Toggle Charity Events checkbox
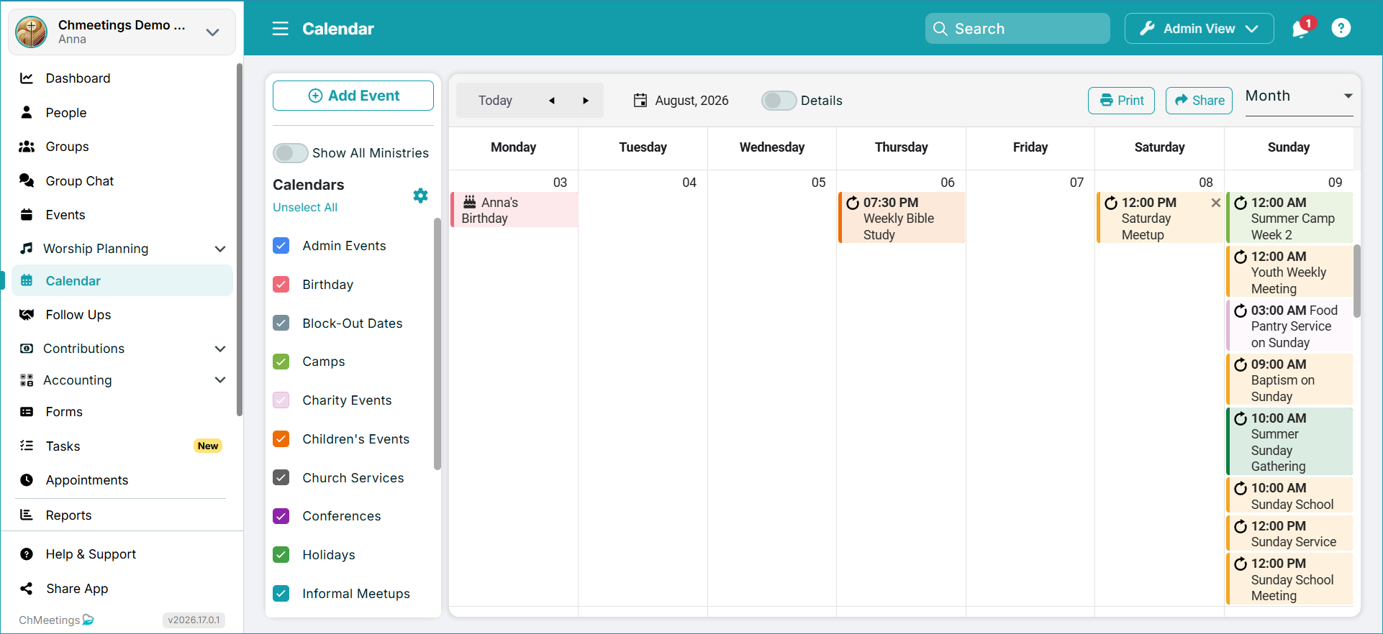This screenshot has width=1383, height=634. 281,400
